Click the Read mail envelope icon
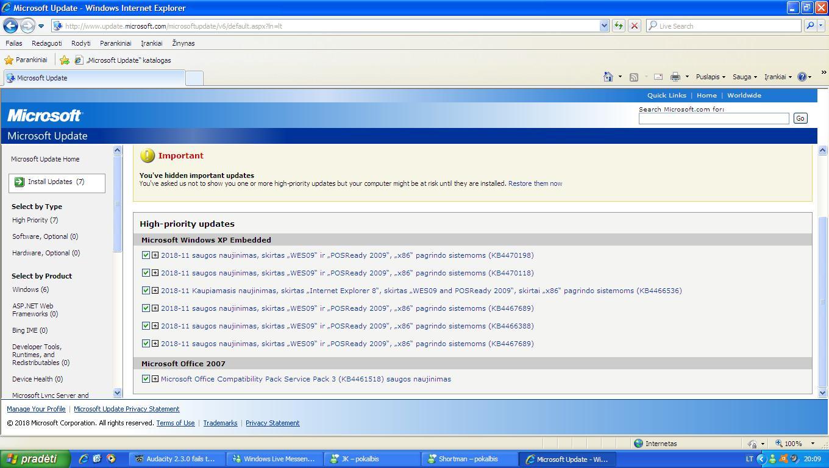This screenshot has height=468, width=829. pyautogui.click(x=658, y=77)
